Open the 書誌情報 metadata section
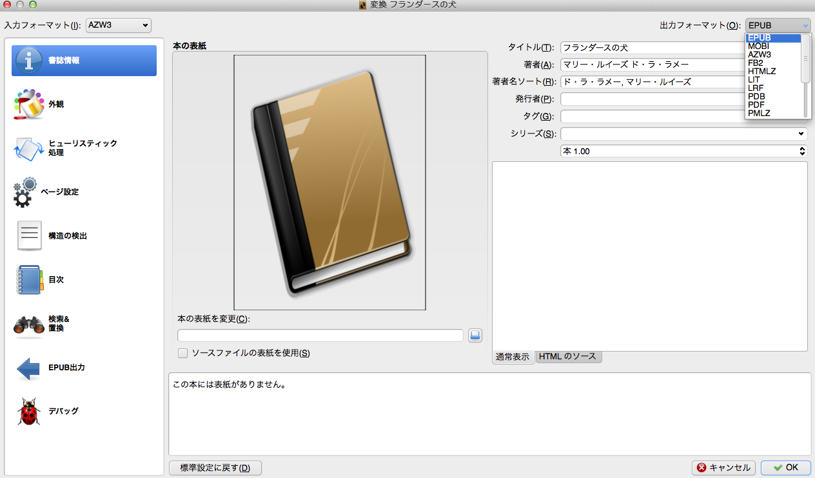 pyautogui.click(x=84, y=61)
